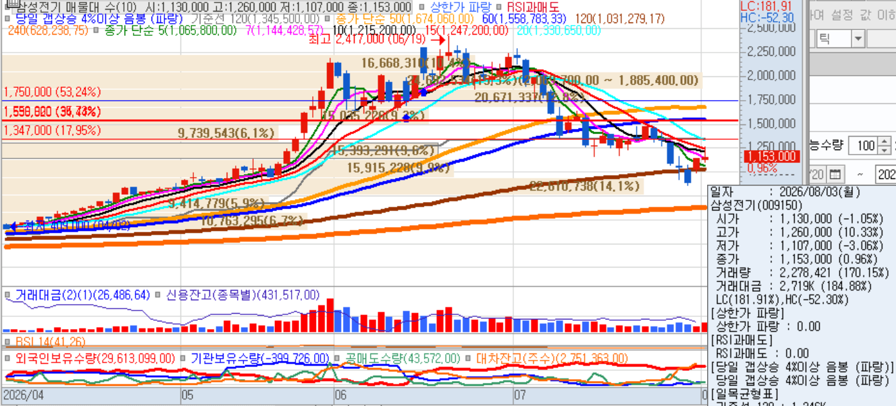This screenshot has height=406, width=896.
Task: Click the marker square before RSI과매도
Action: 498,7
